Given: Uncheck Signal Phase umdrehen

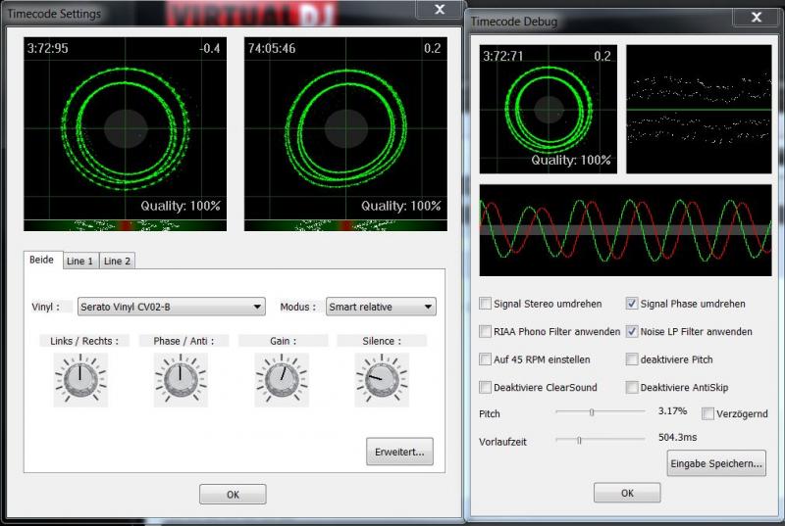Looking at the screenshot, I should click(x=632, y=304).
